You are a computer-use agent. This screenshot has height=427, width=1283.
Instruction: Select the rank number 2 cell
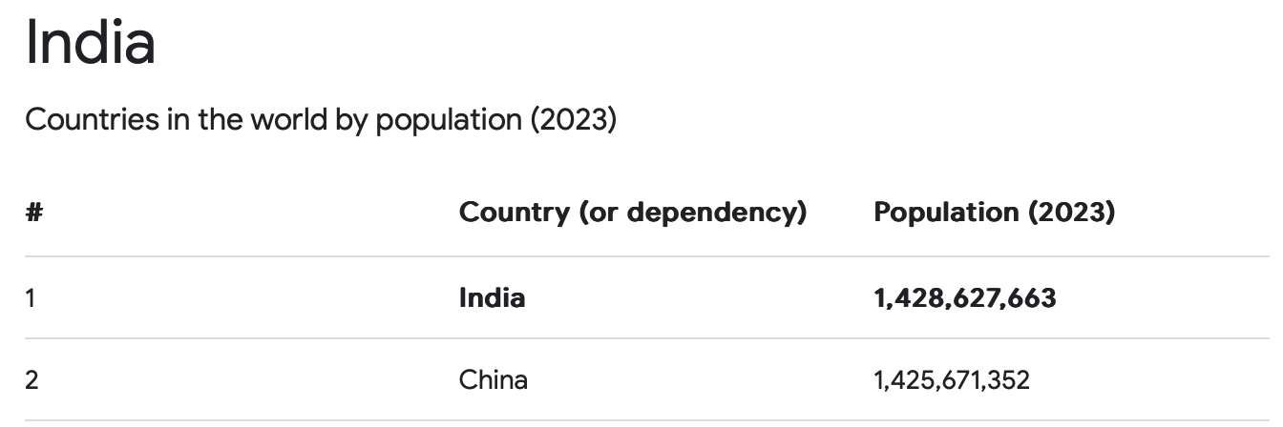point(32,380)
